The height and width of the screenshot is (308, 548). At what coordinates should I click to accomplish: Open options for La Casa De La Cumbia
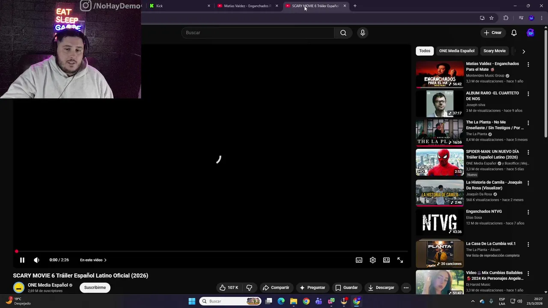click(x=528, y=244)
